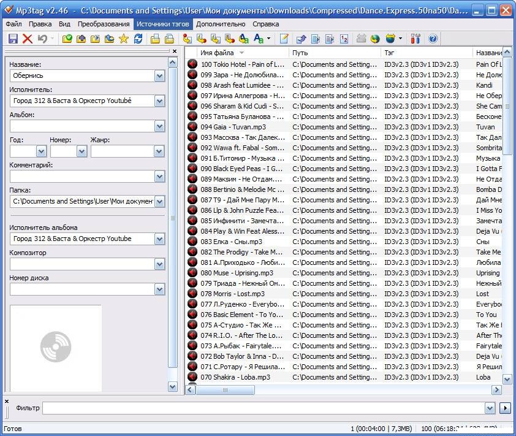Image resolution: width=516 pixels, height=436 pixels.
Task: Expand the Год field dropdown
Action: (x=41, y=151)
